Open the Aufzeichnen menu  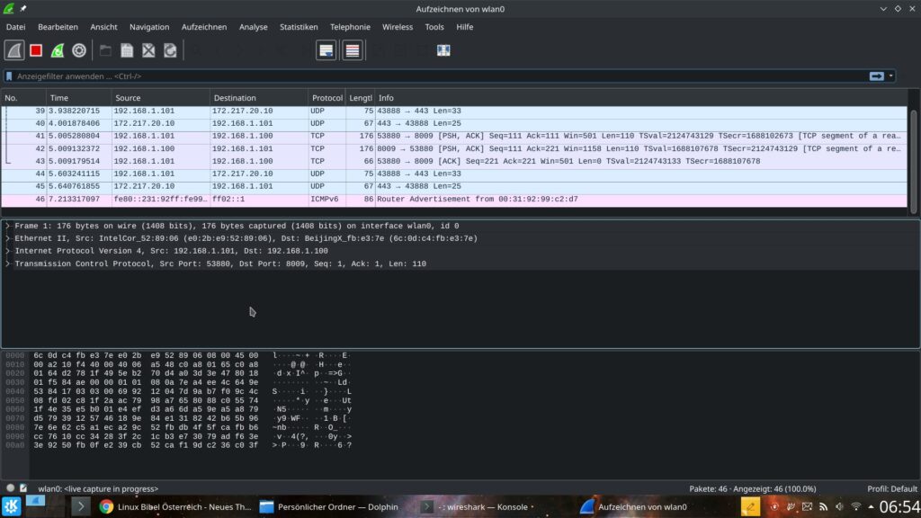[204, 27]
